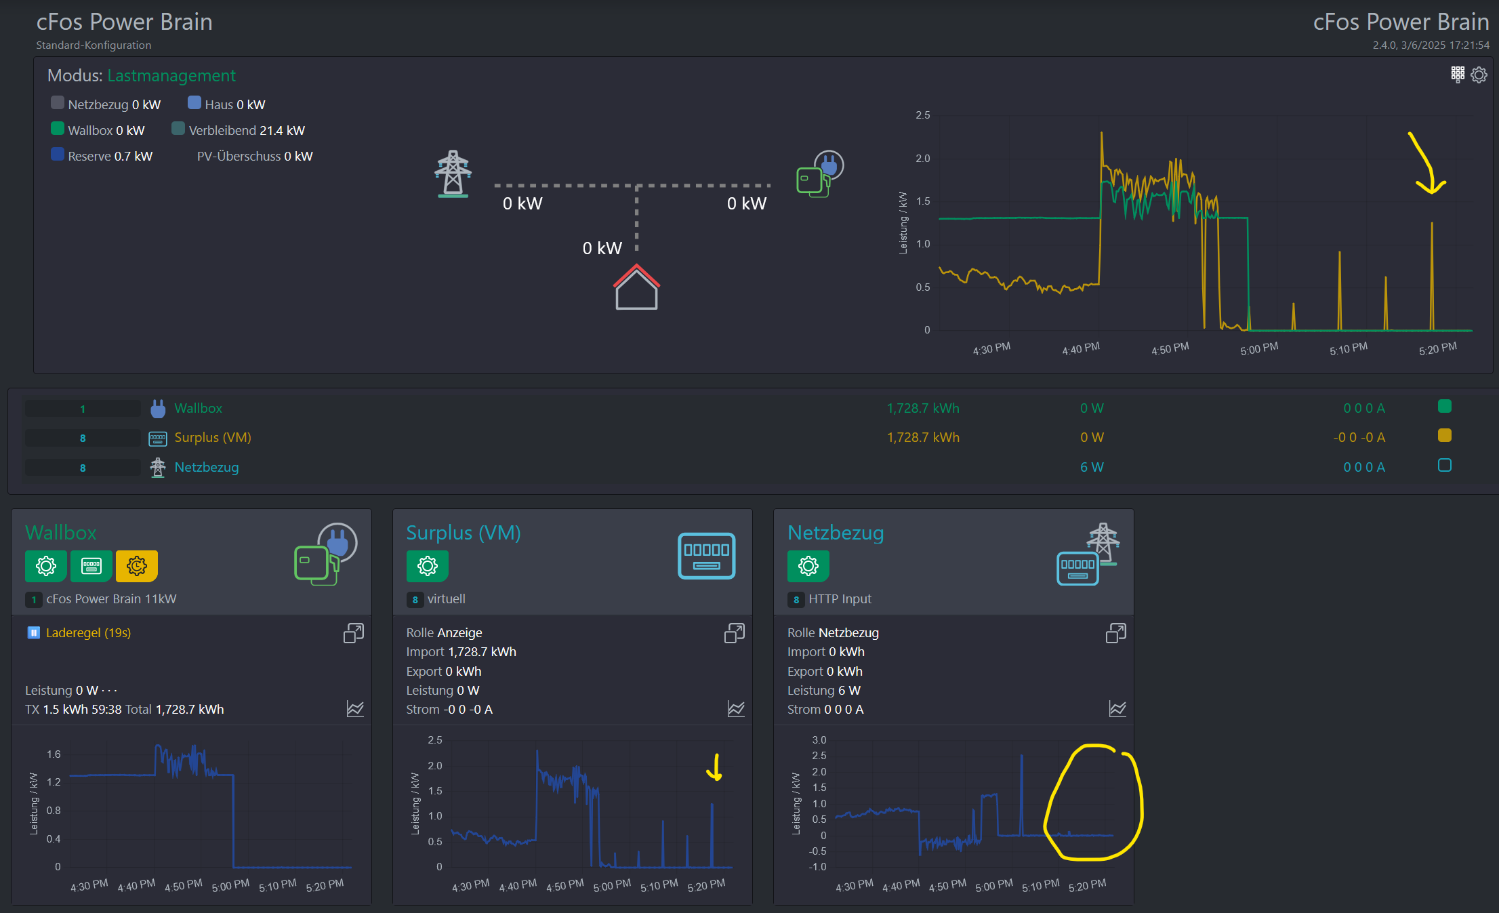The height and width of the screenshot is (913, 1499).
Task: Toggle Surplus (VM) row yellow chart checkbox
Action: coord(1444,435)
